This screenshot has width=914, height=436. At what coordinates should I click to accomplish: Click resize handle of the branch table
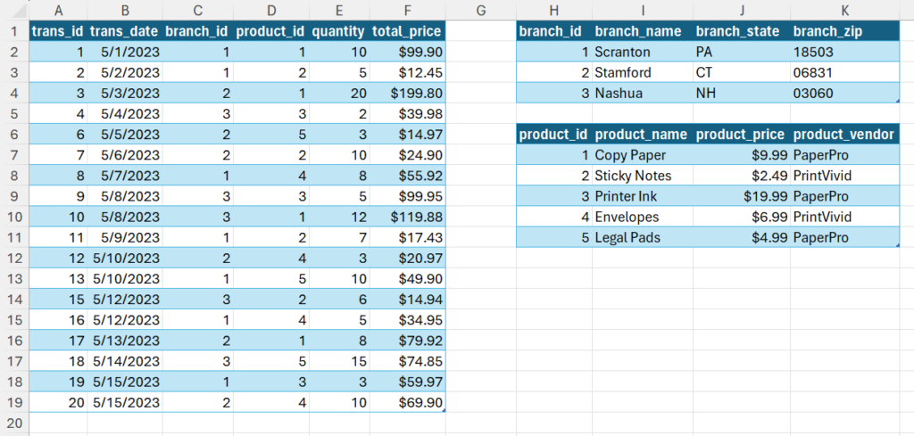[x=897, y=102]
